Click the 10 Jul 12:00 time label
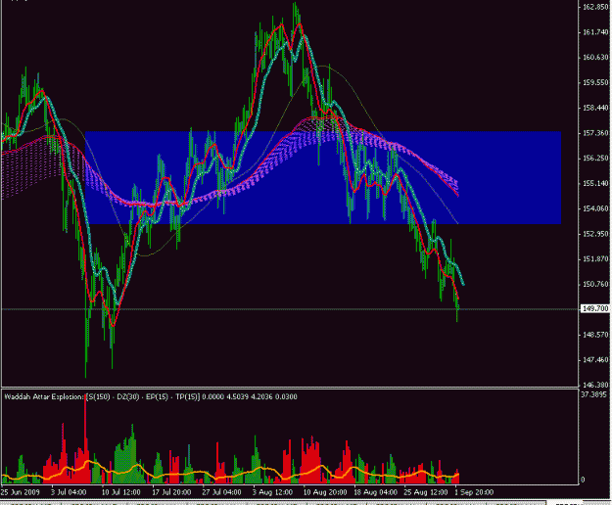This screenshot has width=612, height=505. (x=120, y=492)
